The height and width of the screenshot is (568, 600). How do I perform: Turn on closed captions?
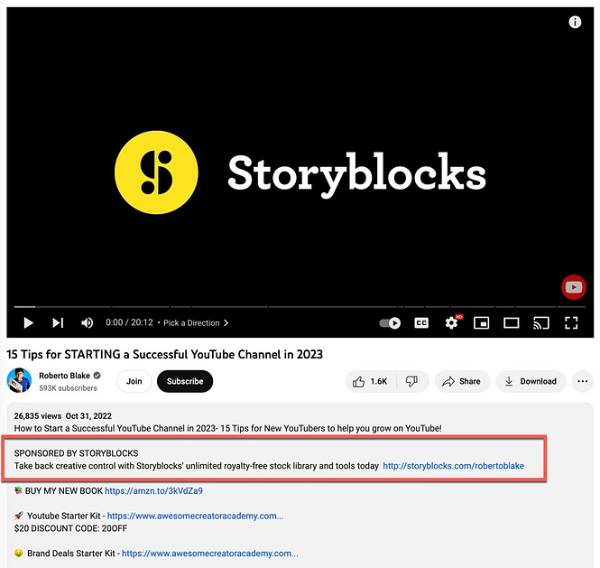coord(421,323)
